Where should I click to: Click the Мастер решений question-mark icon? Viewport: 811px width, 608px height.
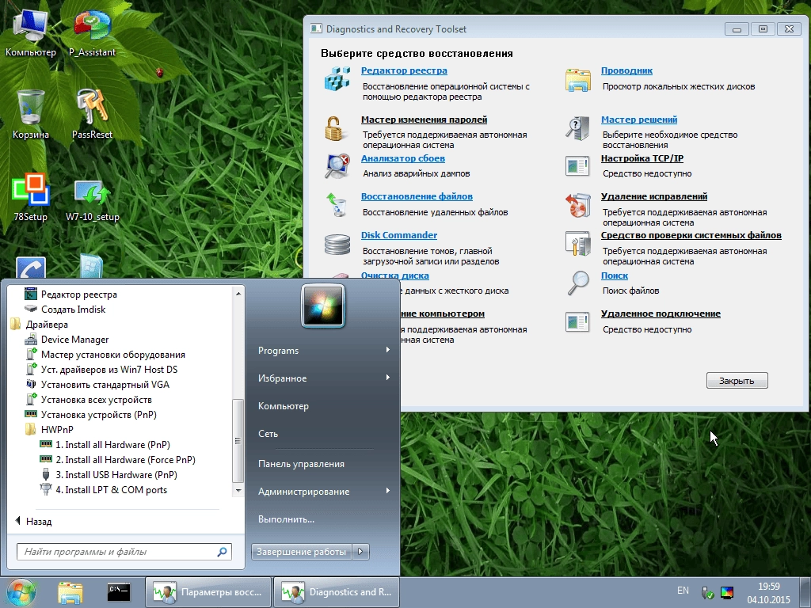(577, 128)
